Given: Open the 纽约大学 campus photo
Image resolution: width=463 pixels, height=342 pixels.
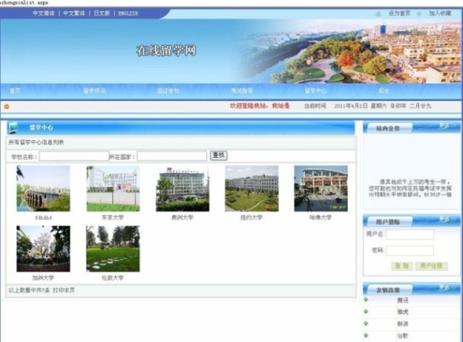Looking at the screenshot, I should tap(251, 189).
